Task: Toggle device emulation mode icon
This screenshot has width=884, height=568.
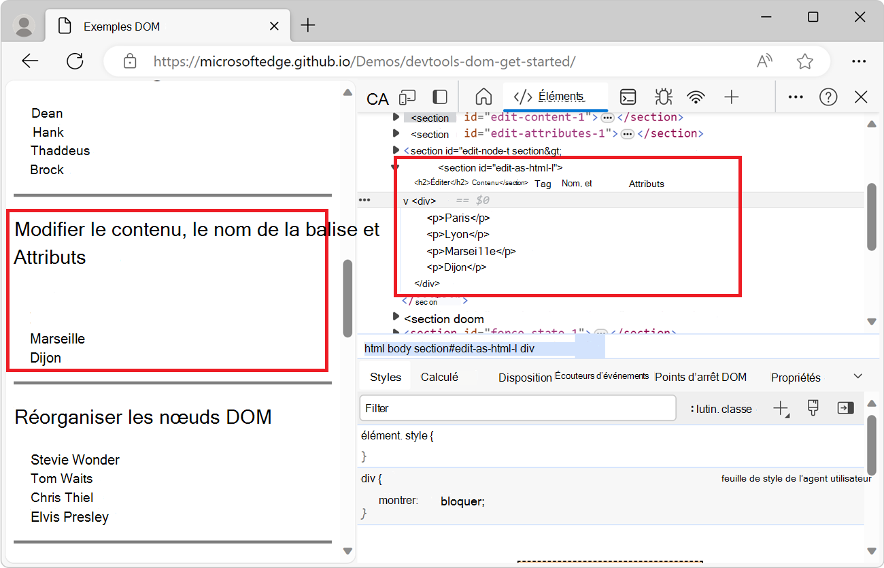Action: click(x=407, y=97)
